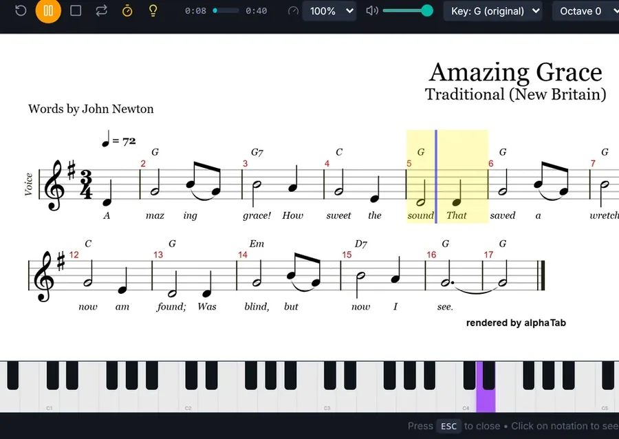619x439 pixels.
Task: Click the highlighted note above 'sound'
Action: click(420, 202)
